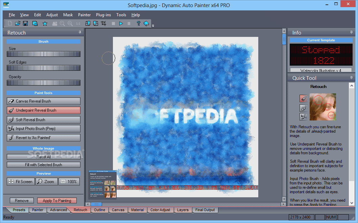358x223 pixels.
Task: Click Apply To Painting button
Action: [x=57, y=200]
